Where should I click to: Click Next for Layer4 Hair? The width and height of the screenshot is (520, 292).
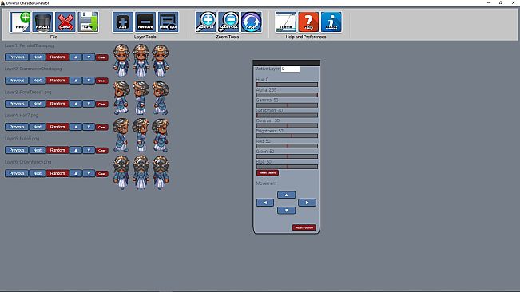pos(37,127)
